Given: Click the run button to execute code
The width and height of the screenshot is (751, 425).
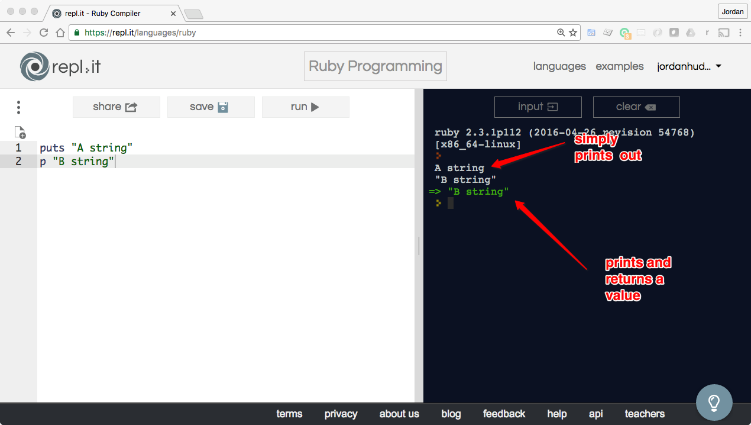Looking at the screenshot, I should [305, 107].
